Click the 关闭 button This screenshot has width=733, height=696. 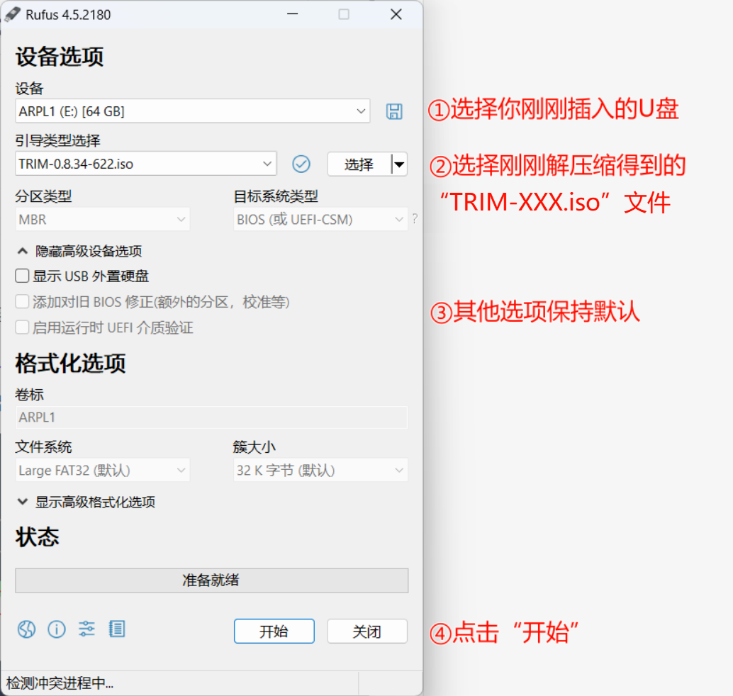(367, 632)
